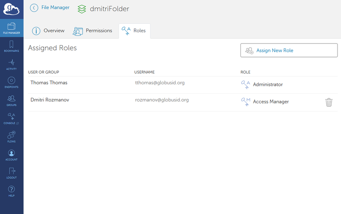Screen dimensions: 341x214
Task: Open Bookmarks in the sidebar
Action: point(12,46)
